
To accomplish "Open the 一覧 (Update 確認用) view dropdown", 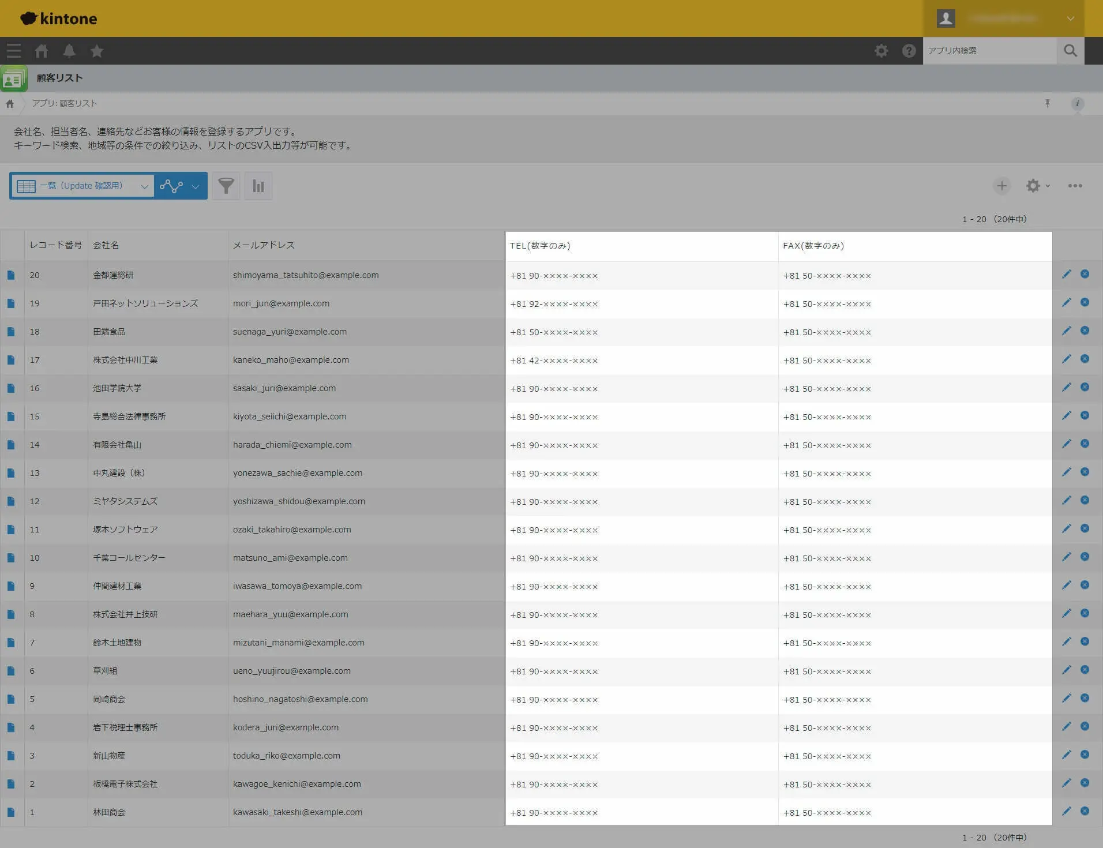I will coord(82,186).
